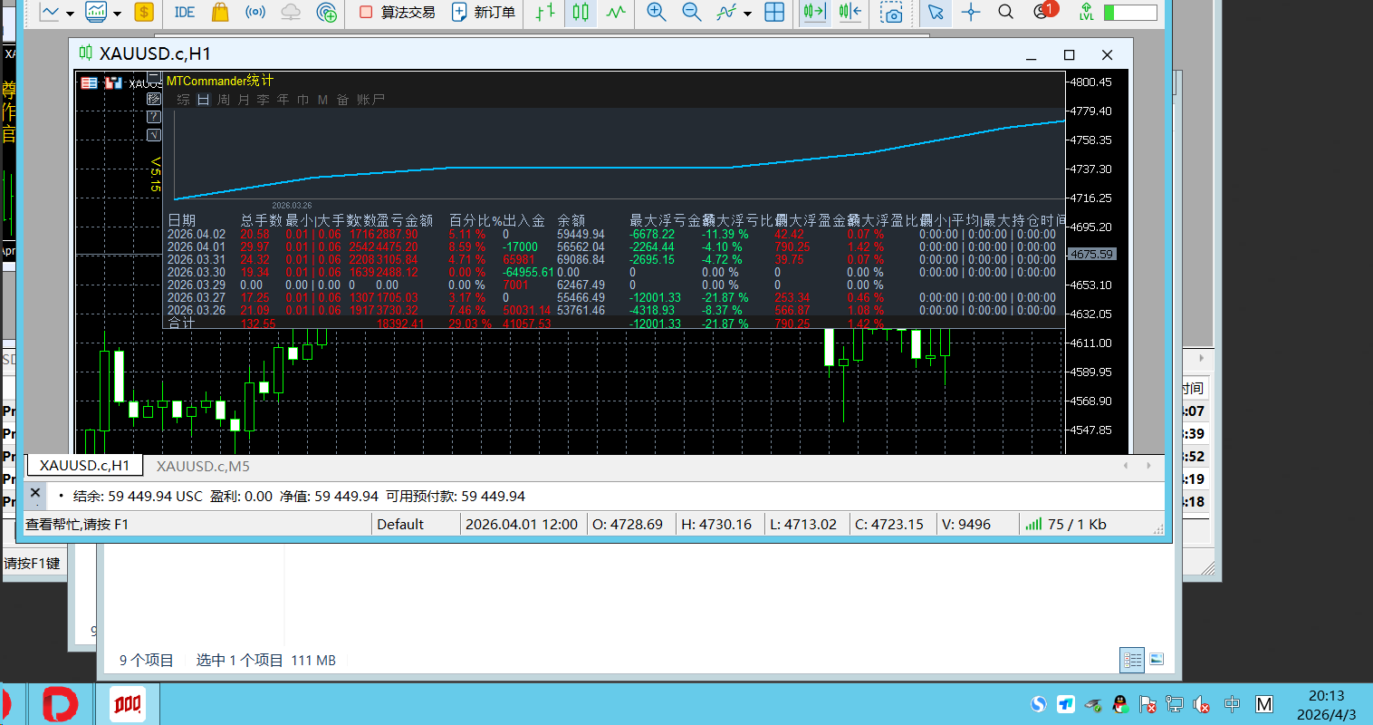
Task: Click the 新订单 new order button
Action: pos(483,12)
